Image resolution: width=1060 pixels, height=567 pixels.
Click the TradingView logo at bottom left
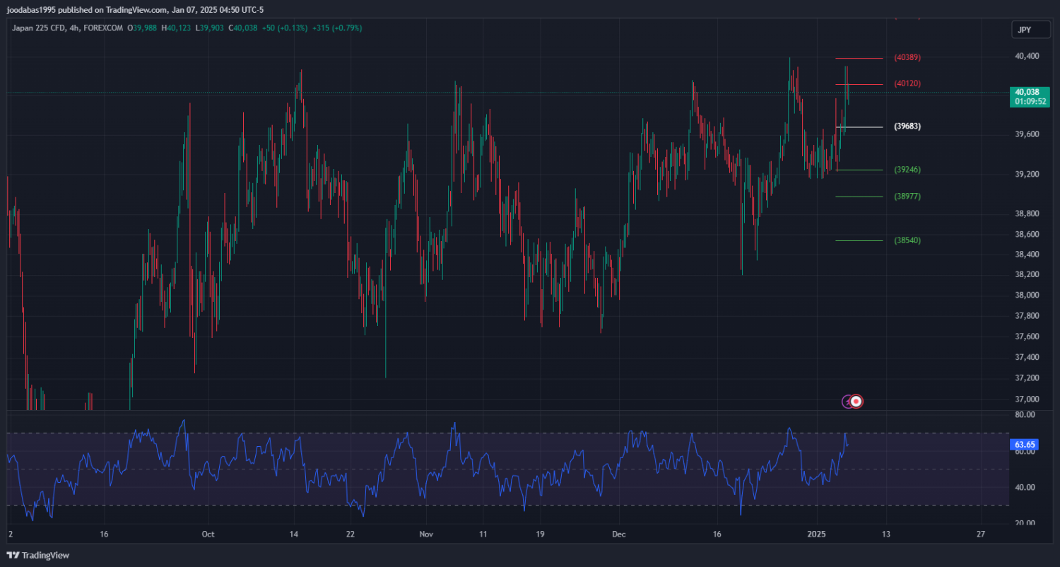[38, 555]
